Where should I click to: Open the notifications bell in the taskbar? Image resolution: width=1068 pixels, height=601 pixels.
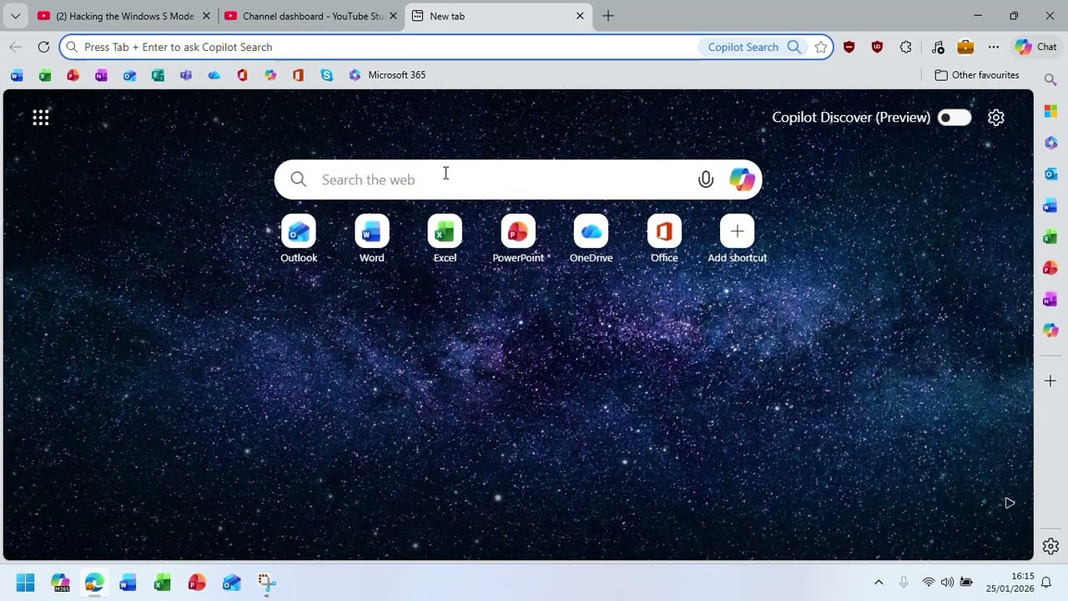pos(1046,582)
